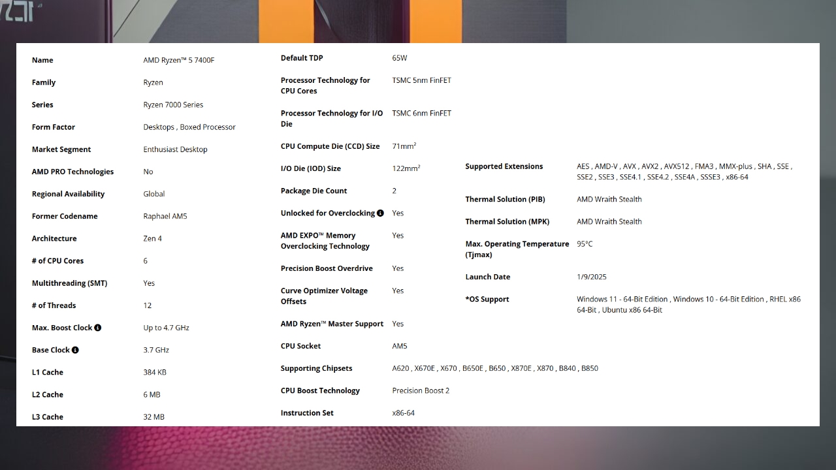Select the OS support list starting with Windows 11

point(689,304)
